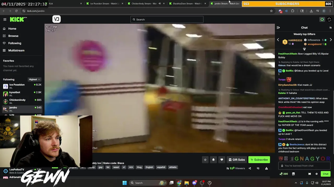Open the chat pop-out settings icon
The height and width of the screenshot is (187, 334).
[x=330, y=28]
